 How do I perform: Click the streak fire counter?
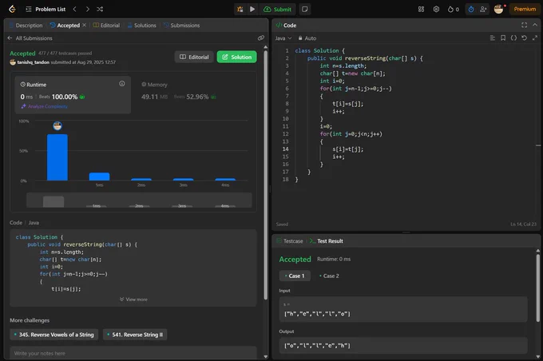click(454, 10)
